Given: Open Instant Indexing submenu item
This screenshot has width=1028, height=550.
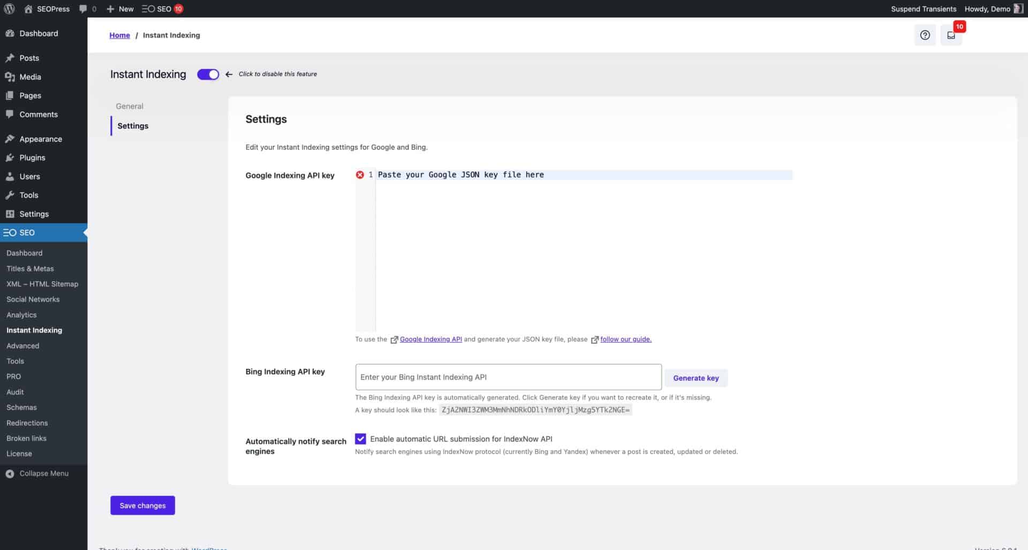Looking at the screenshot, I should click(x=34, y=330).
